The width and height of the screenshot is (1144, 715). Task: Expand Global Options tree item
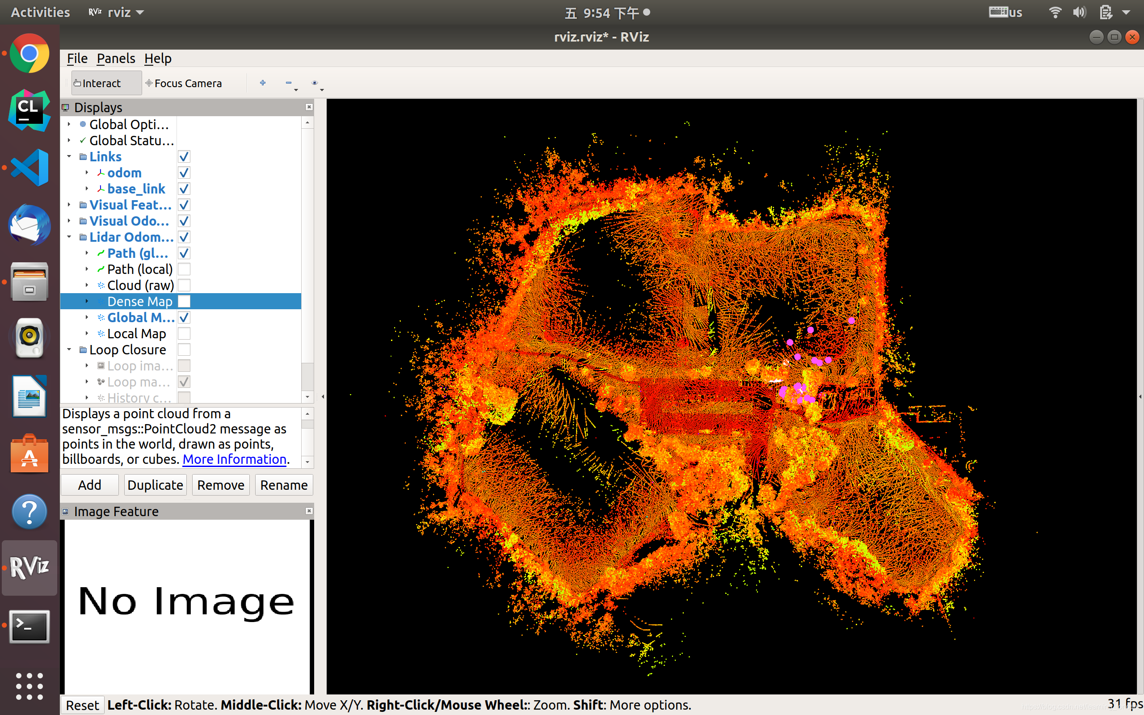coord(70,124)
